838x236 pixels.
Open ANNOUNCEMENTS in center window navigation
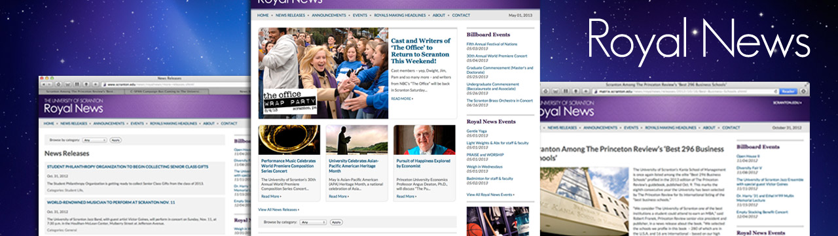[x=329, y=15]
